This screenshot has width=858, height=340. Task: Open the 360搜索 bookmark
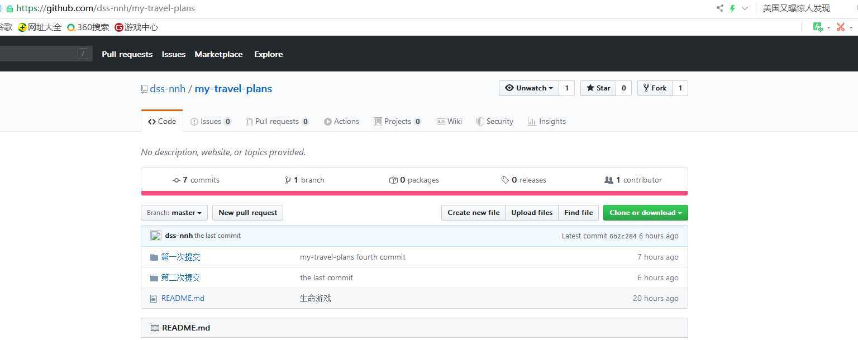coord(88,27)
